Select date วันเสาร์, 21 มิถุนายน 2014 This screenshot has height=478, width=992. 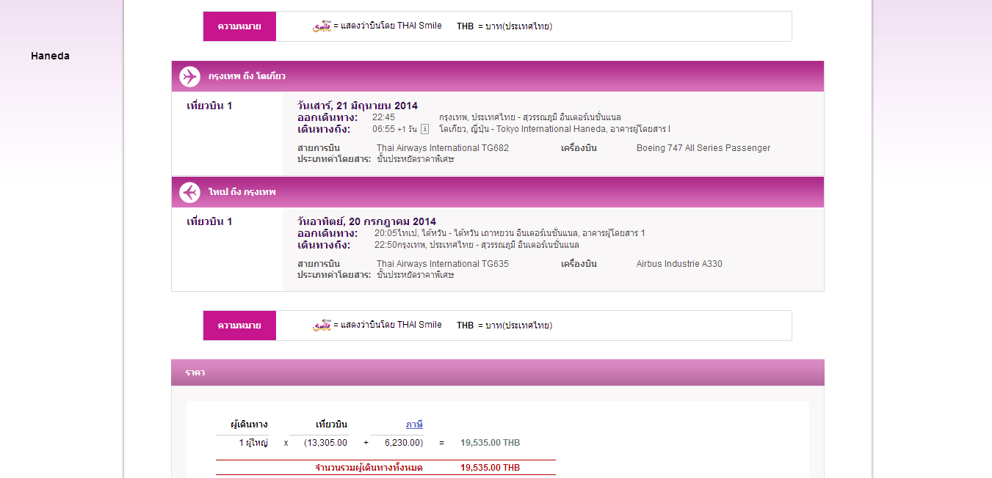[358, 106]
